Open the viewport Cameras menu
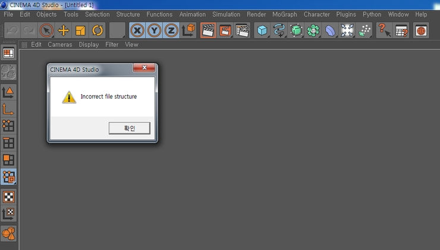Screen dimensions: 440x250 pos(60,45)
